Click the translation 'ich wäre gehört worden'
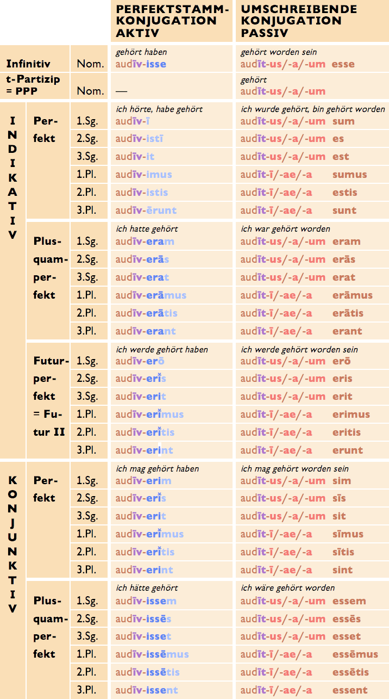Image resolution: width=389 pixels, height=699 pixels. pos(288,587)
